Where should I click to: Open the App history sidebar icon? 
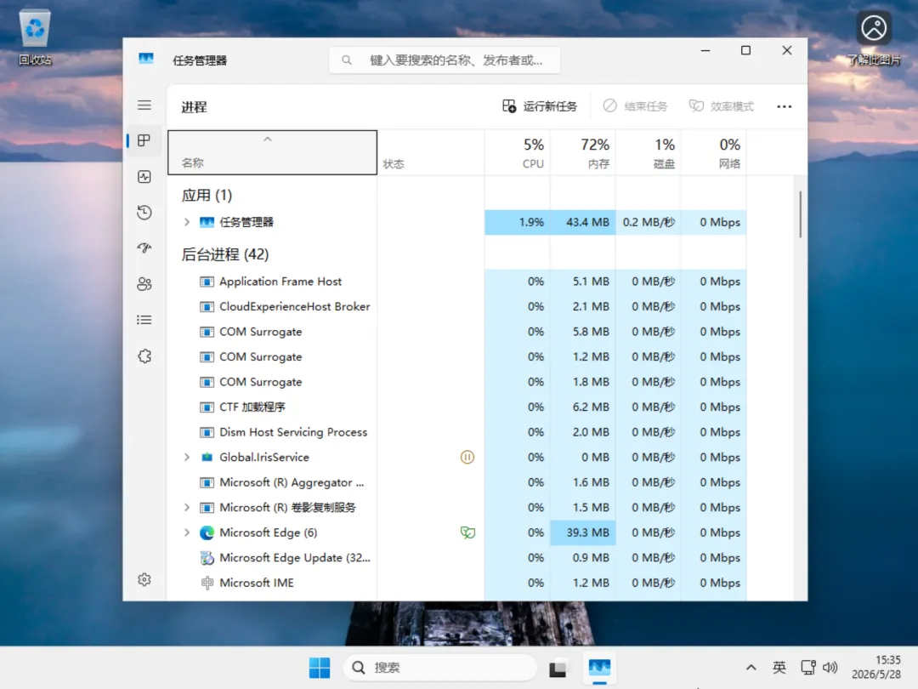[x=144, y=213]
